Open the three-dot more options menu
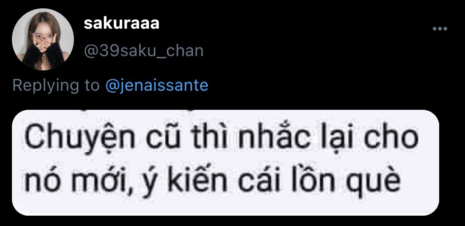 (x=440, y=29)
